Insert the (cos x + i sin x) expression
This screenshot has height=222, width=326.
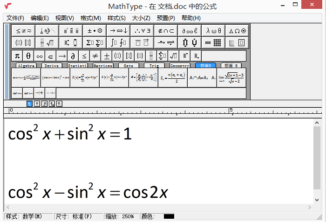(55, 78)
